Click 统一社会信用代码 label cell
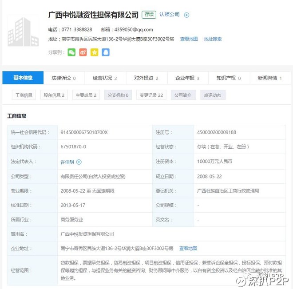293x289 pixels. [x=32, y=132]
